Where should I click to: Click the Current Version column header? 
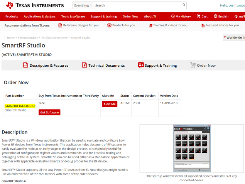144,96
